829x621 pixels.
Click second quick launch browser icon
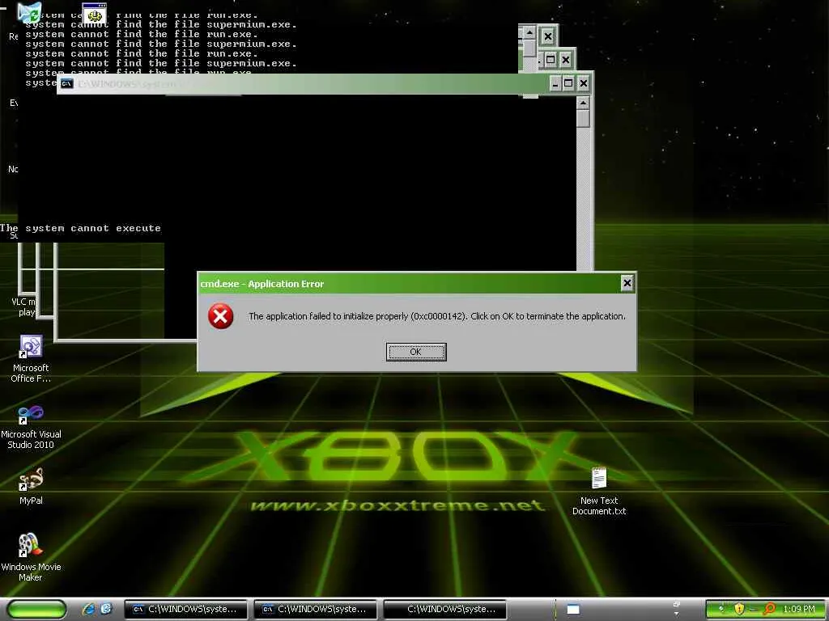[x=106, y=609]
